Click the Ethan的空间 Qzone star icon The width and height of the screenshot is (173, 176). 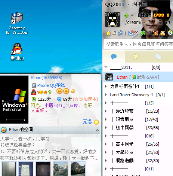(4, 130)
